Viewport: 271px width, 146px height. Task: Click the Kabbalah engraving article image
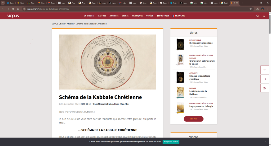pos(107,62)
